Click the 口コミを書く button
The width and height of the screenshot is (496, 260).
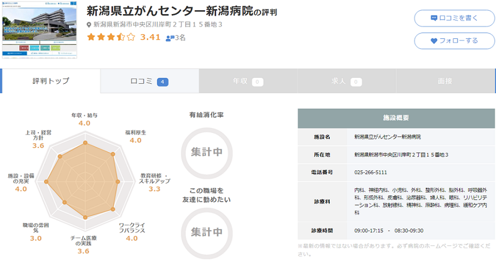coord(454,18)
